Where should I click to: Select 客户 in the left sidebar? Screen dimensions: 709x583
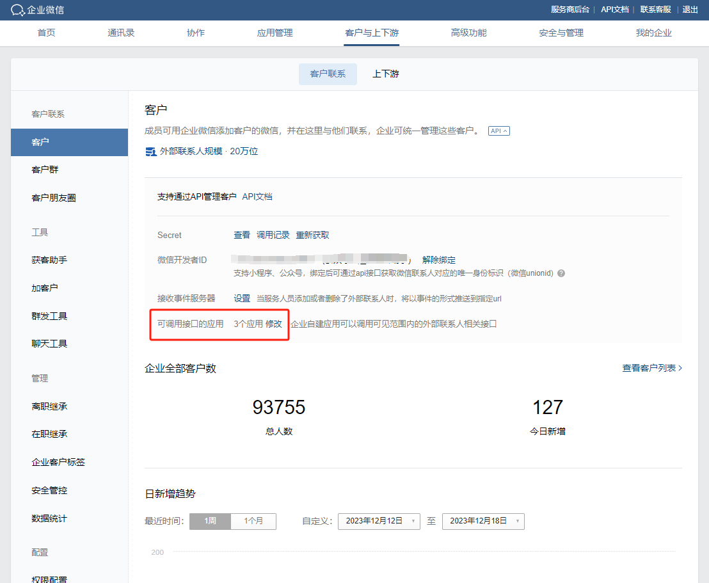pos(69,142)
